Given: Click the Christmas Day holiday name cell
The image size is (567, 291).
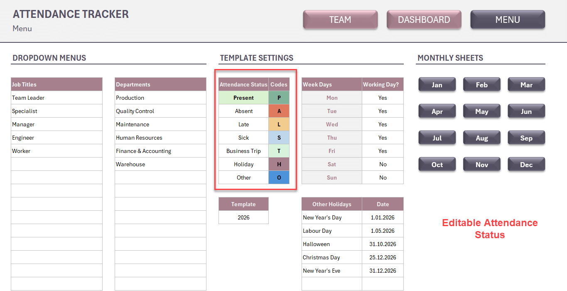Looking at the screenshot, I should coord(331,257).
